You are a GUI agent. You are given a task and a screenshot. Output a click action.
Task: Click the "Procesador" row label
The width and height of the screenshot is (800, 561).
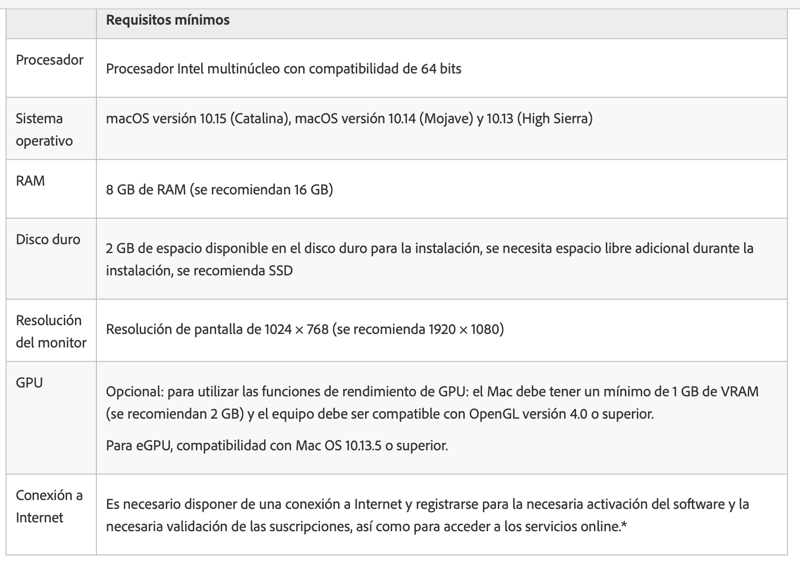pos(49,60)
